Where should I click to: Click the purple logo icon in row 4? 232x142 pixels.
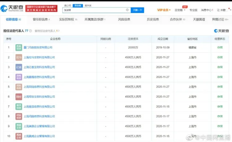[19, 77]
